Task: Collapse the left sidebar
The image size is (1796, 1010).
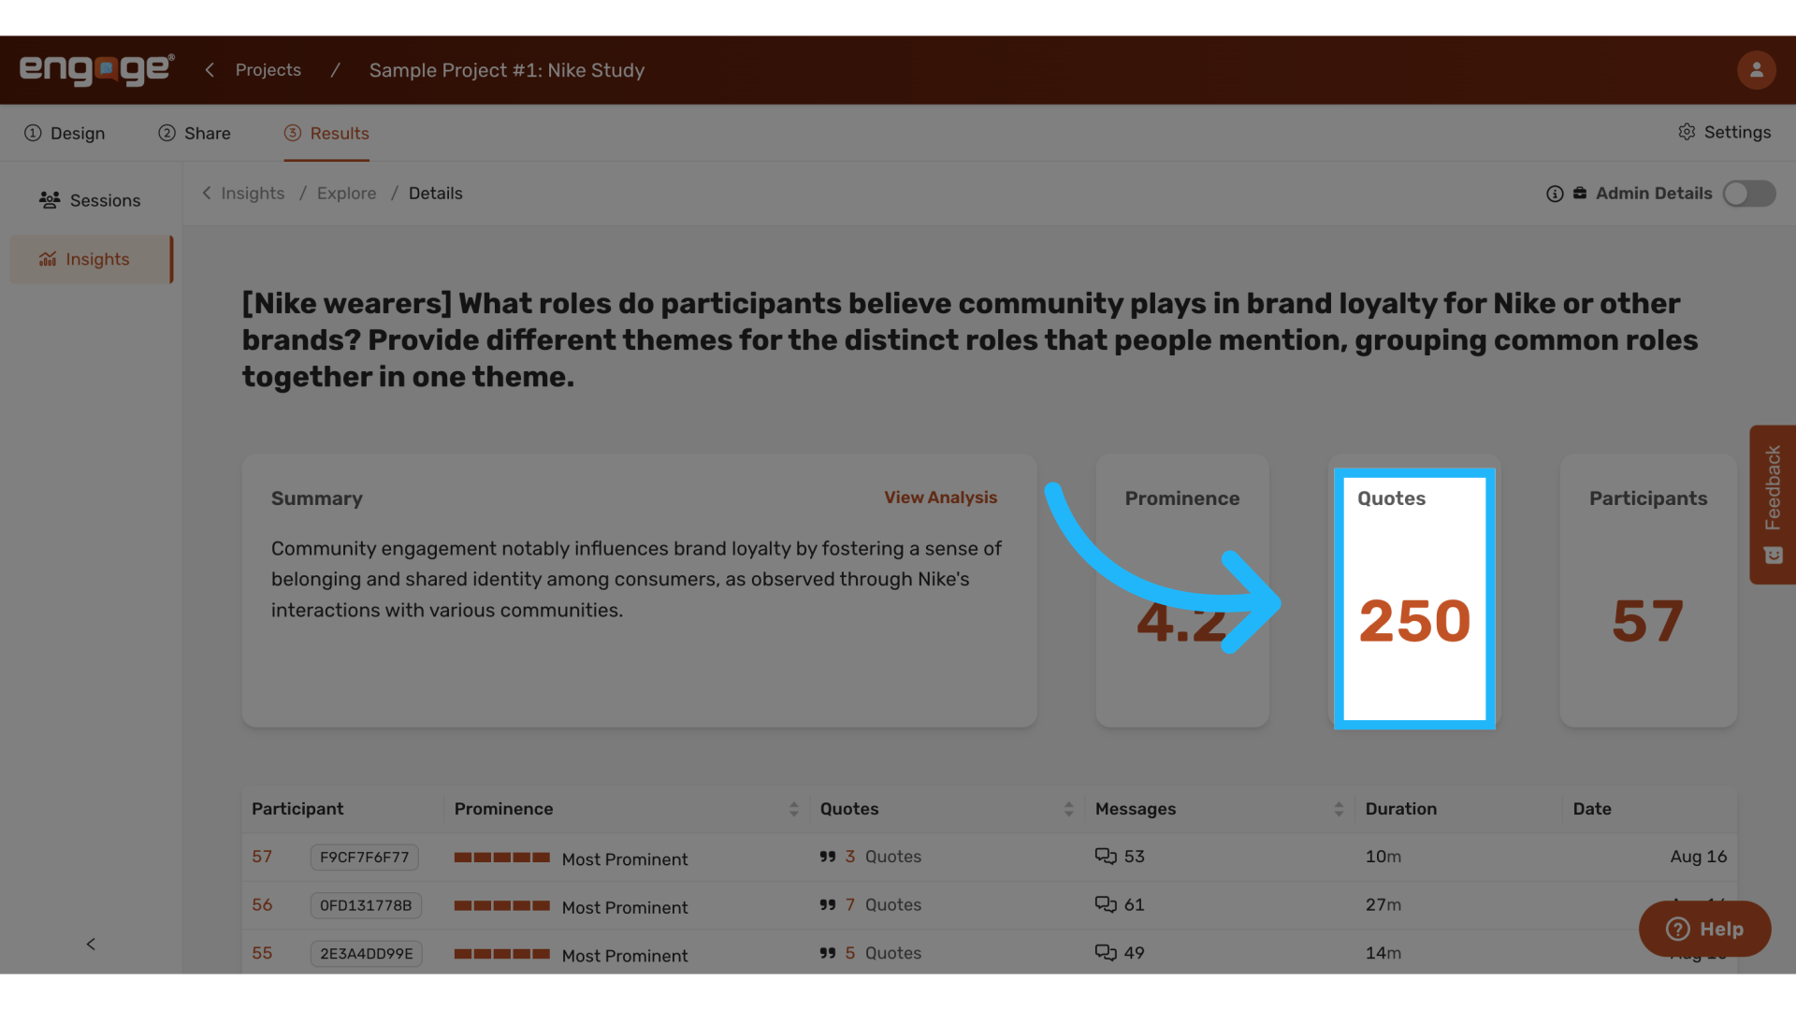Action: (91, 944)
